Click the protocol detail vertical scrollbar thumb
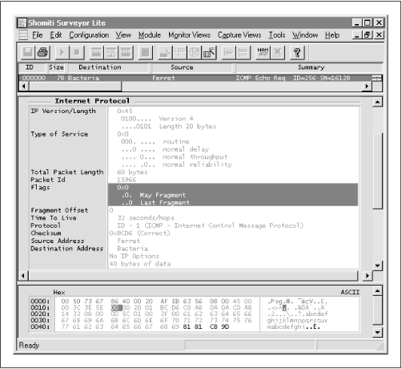Image resolution: width=402 pixels, height=369 pixels. 377,171
